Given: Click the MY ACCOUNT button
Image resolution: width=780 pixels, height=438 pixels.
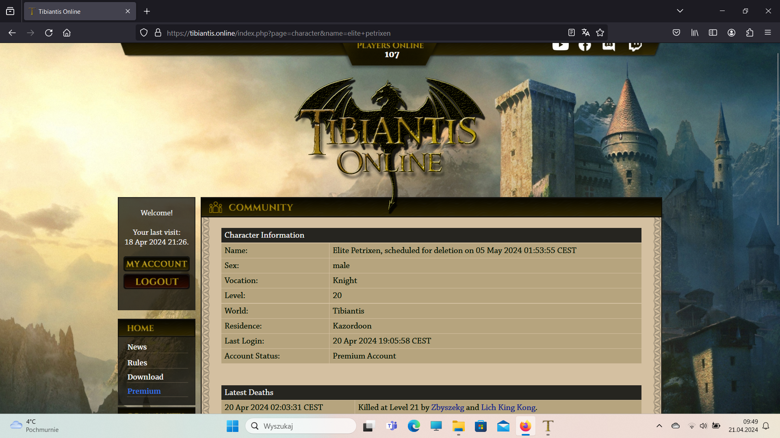Looking at the screenshot, I should tap(156, 264).
